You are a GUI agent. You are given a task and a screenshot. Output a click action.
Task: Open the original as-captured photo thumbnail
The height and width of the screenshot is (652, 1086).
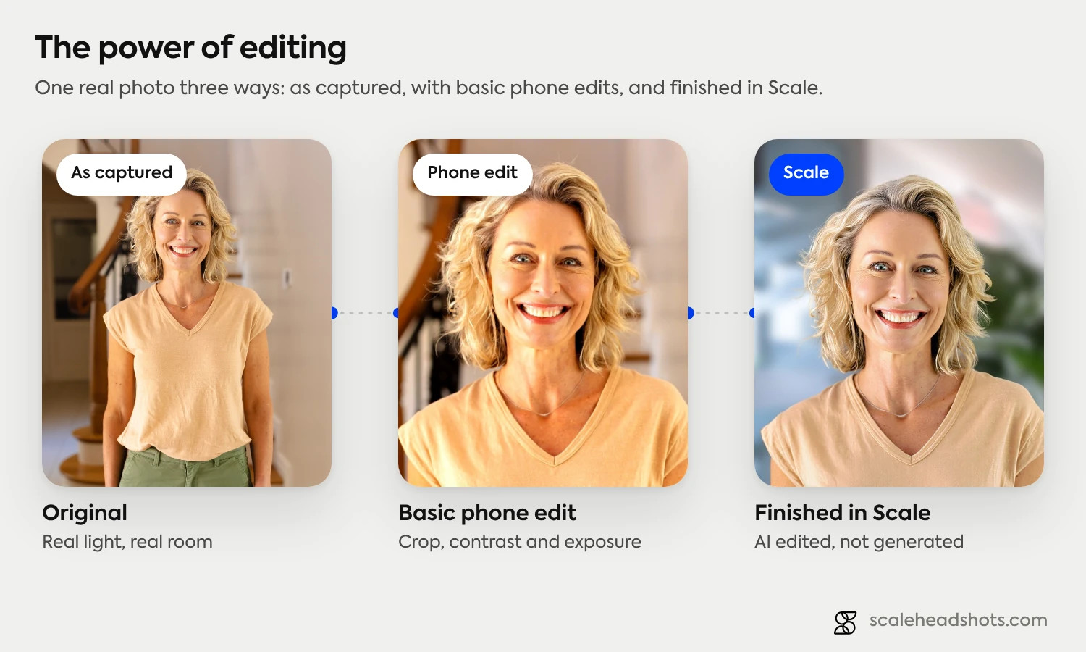click(x=187, y=313)
